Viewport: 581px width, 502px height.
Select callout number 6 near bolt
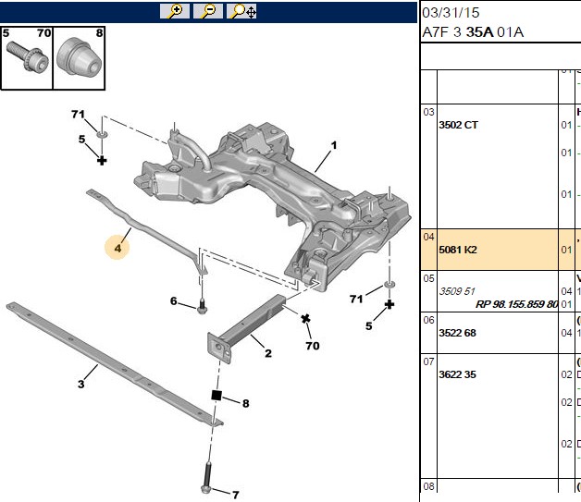coord(173,301)
